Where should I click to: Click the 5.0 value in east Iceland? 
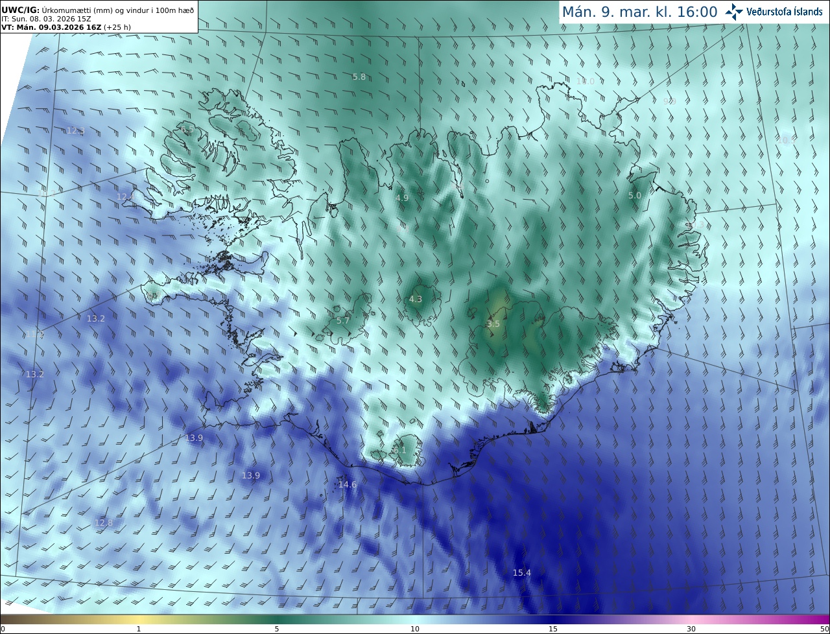click(x=635, y=195)
